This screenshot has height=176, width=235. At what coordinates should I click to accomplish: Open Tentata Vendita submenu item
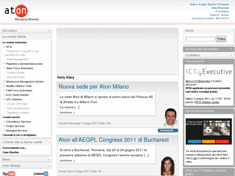[16, 73]
